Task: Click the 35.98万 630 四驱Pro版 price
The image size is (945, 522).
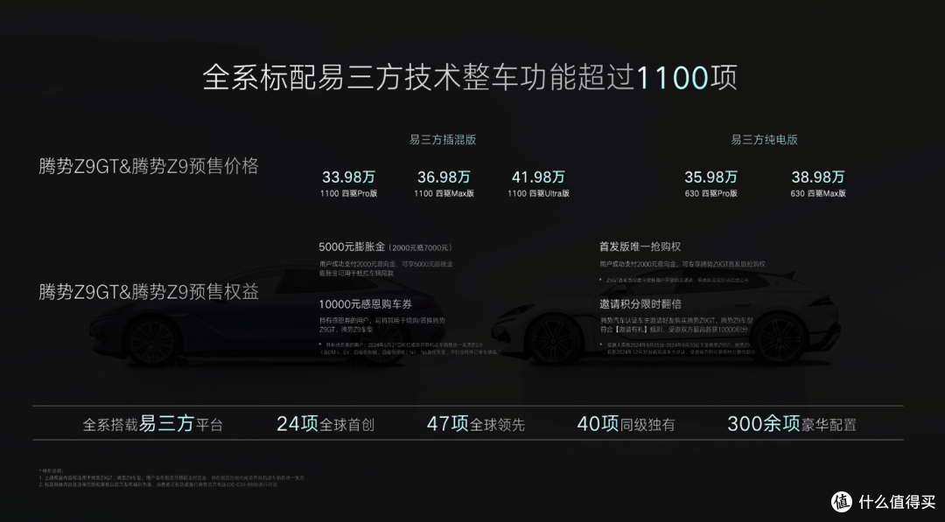Action: [710, 177]
